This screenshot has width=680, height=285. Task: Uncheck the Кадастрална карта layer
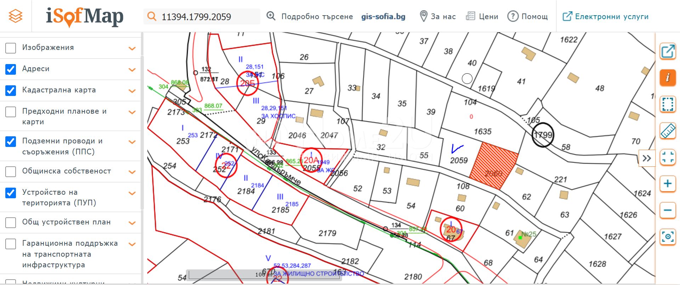(x=11, y=90)
